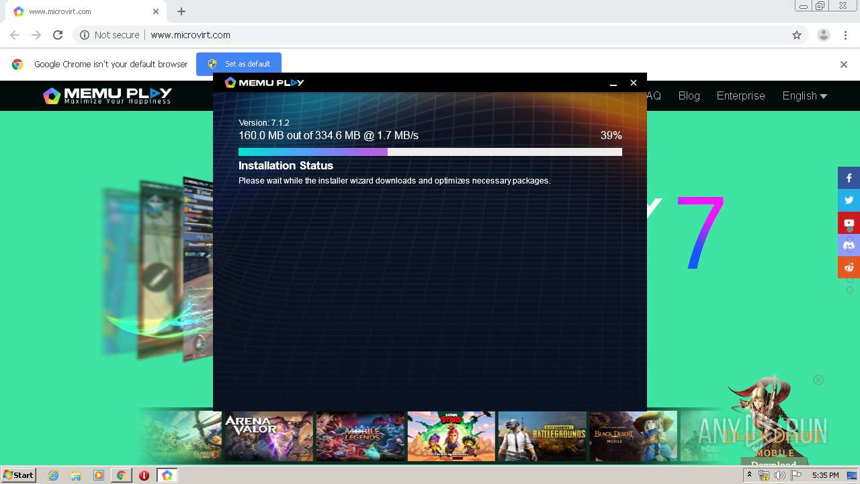Open the Arena of Valor game thumbnail
Viewport: 860px width, 484px height.
point(268,436)
